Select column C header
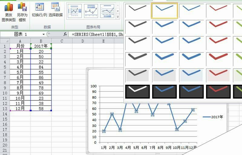242x155 pixels. pyautogui.click(x=62, y=41)
